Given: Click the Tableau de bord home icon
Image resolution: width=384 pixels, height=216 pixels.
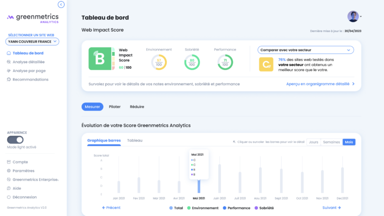Looking at the screenshot, I should 9,53.
